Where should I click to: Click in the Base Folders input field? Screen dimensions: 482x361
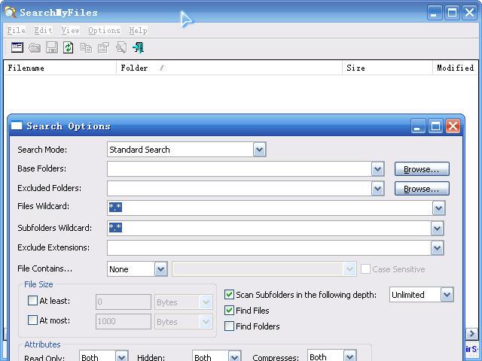point(239,169)
